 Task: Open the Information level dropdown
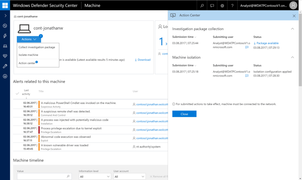(95, 177)
